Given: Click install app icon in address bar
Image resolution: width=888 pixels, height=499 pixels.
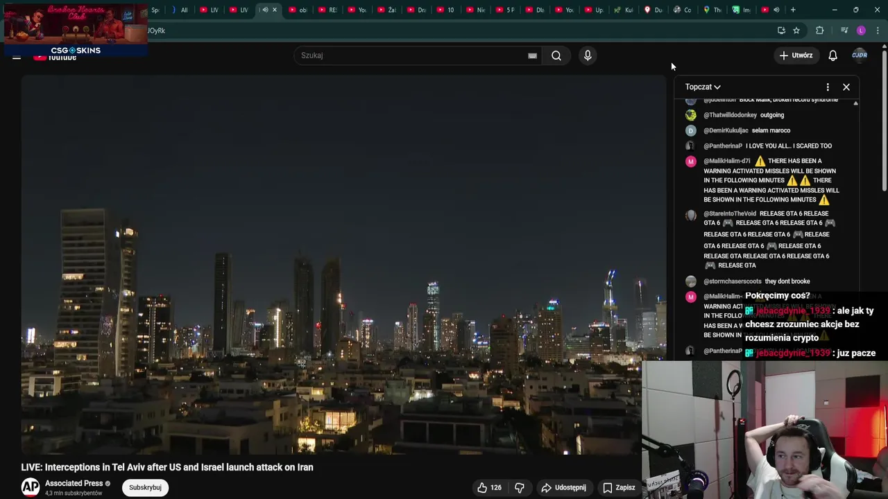Looking at the screenshot, I should pyautogui.click(x=781, y=30).
